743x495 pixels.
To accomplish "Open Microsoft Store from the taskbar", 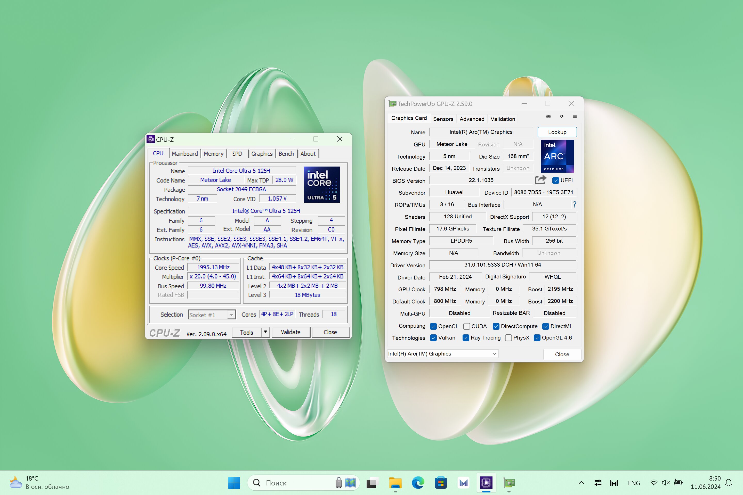I will [x=441, y=483].
